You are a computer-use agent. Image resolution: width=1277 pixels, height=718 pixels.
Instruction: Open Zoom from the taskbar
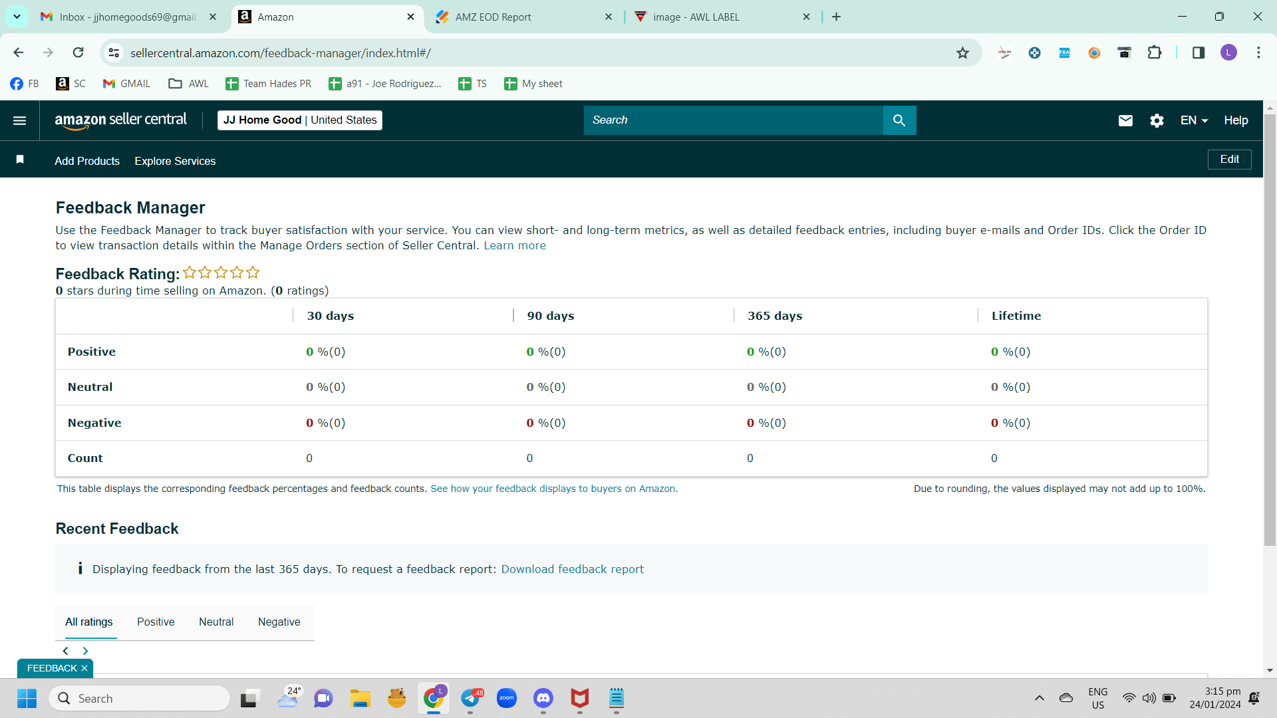(x=507, y=698)
